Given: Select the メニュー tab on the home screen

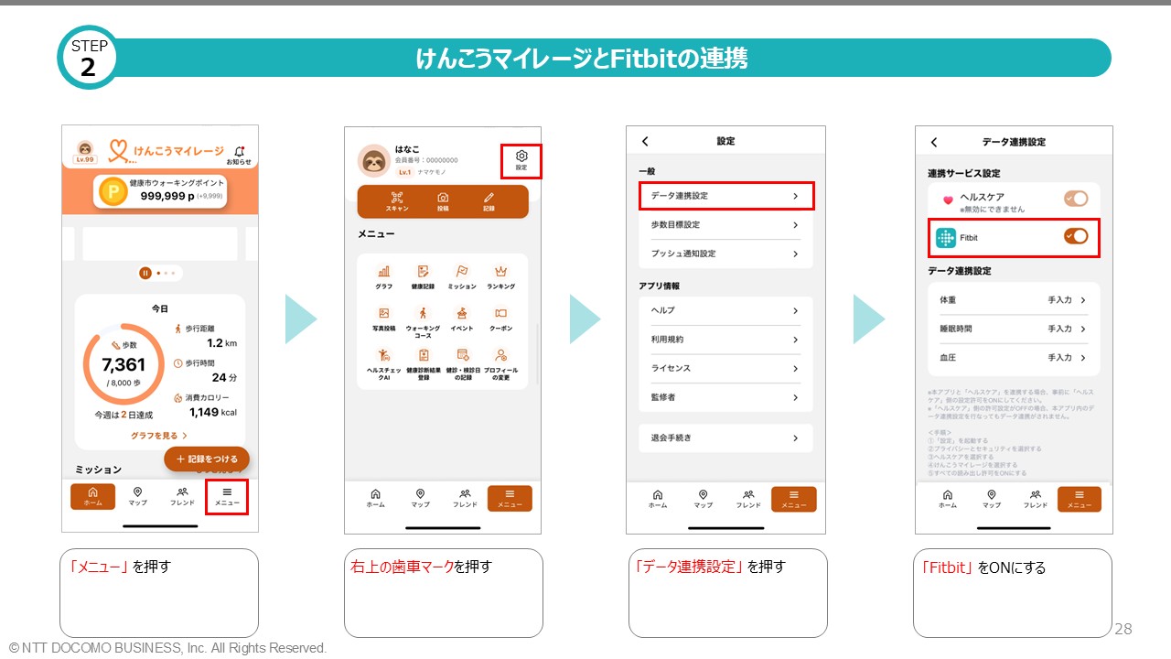Looking at the screenshot, I should pyautogui.click(x=227, y=497).
